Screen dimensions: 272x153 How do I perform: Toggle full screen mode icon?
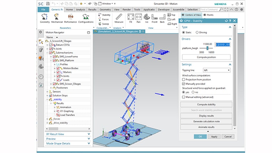coord(227,10)
